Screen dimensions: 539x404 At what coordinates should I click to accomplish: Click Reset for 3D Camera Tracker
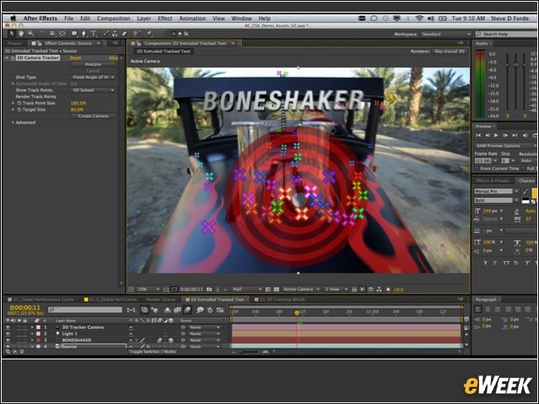tap(76, 58)
